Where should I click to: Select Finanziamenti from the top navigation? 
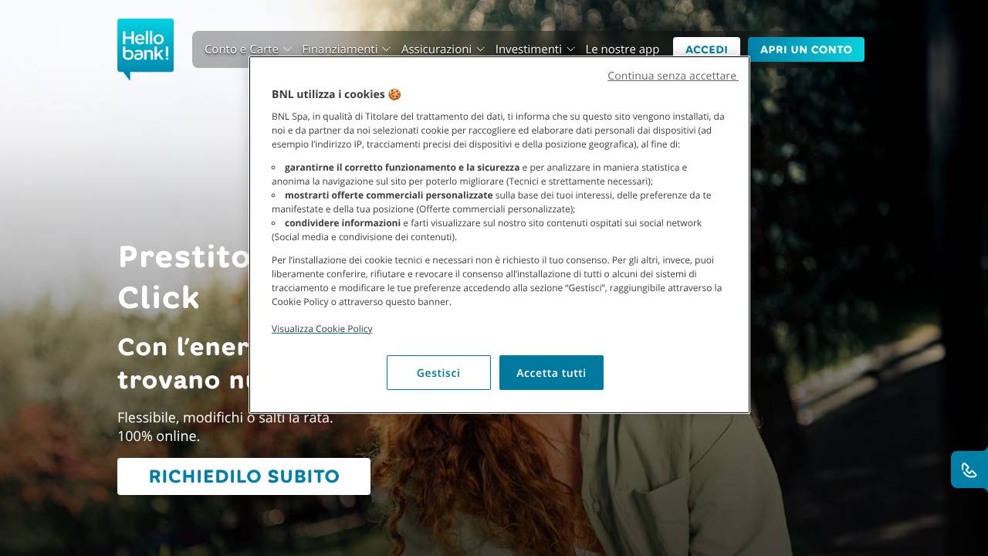[340, 49]
